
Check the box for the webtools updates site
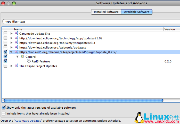coord(5,47)
